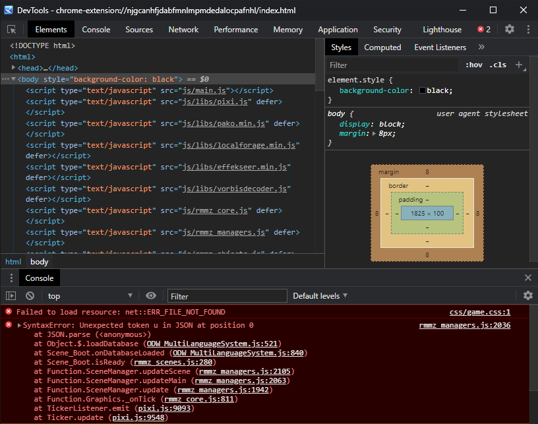Select html in the breadcrumb bar
Image resolution: width=538 pixels, height=424 pixels.
(13, 262)
